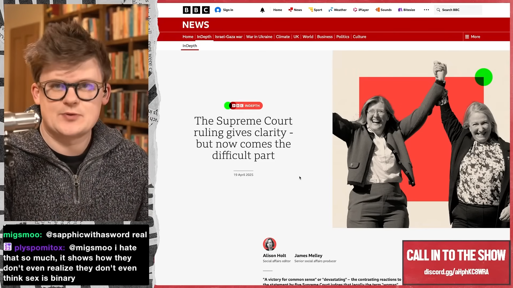Expand the More hamburger menu
This screenshot has width=513, height=288.
click(472, 37)
